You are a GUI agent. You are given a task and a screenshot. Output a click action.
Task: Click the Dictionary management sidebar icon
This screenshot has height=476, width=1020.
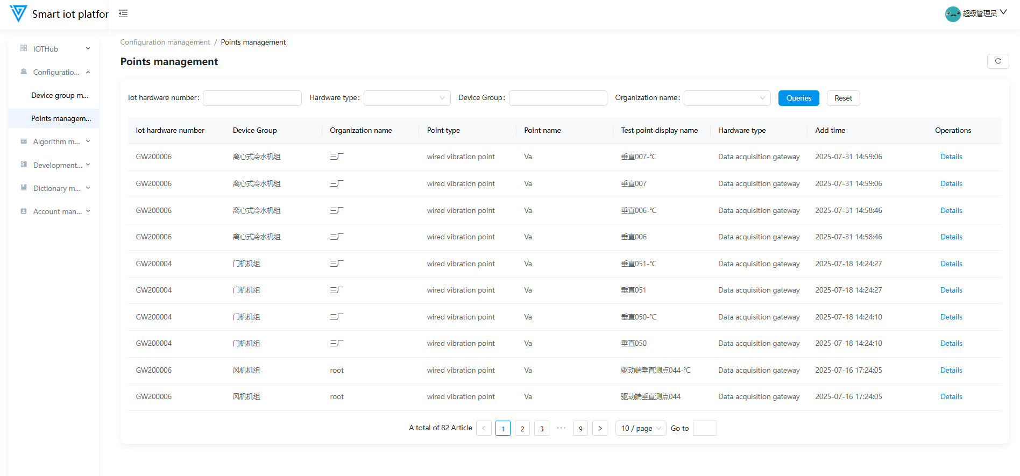[x=24, y=188]
